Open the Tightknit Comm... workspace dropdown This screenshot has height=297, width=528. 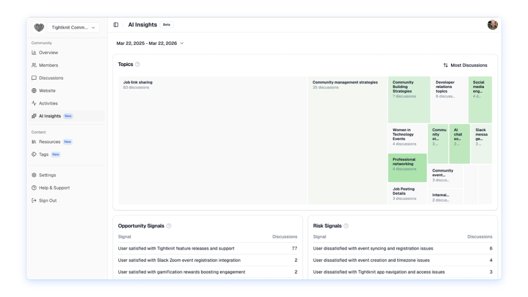pos(73,27)
